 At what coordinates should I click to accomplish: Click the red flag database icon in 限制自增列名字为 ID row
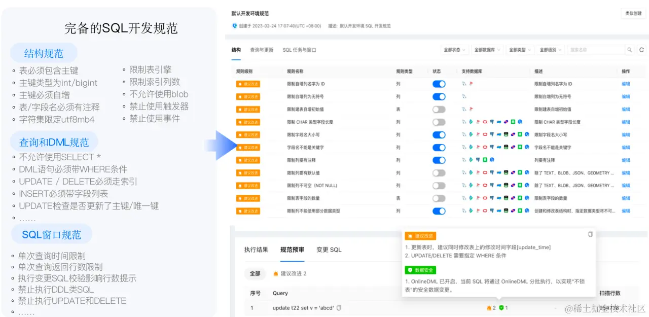pyautogui.click(x=471, y=84)
